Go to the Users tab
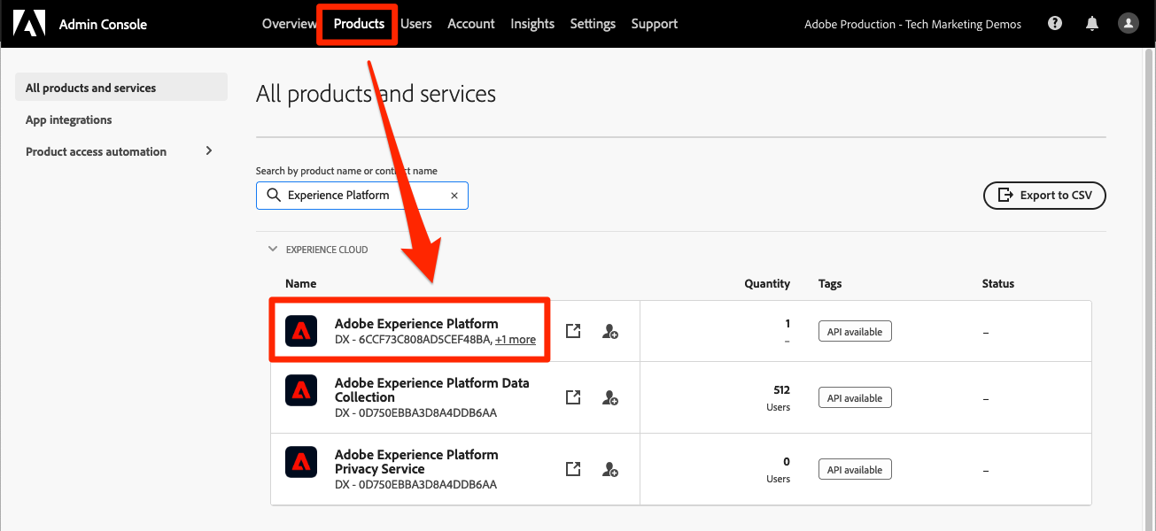 click(x=415, y=24)
